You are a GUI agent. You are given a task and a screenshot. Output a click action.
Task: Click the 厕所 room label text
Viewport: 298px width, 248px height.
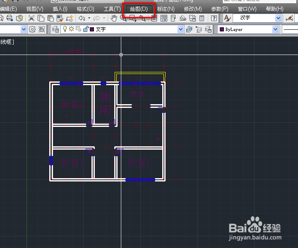pos(105,104)
